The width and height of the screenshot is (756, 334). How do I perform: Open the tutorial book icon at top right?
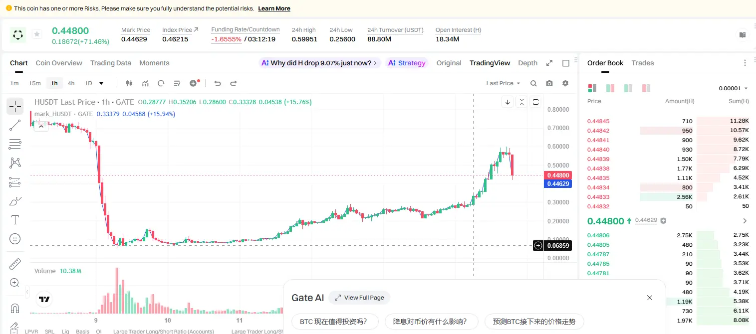tap(743, 35)
